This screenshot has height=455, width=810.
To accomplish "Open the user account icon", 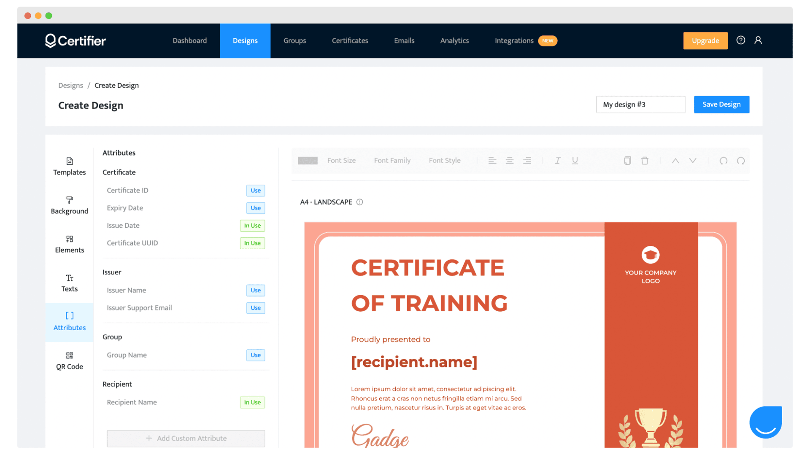I will point(758,40).
